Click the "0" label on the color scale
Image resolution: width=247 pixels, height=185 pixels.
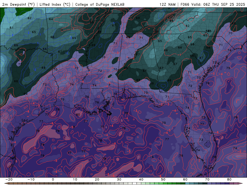tap(53, 179)
